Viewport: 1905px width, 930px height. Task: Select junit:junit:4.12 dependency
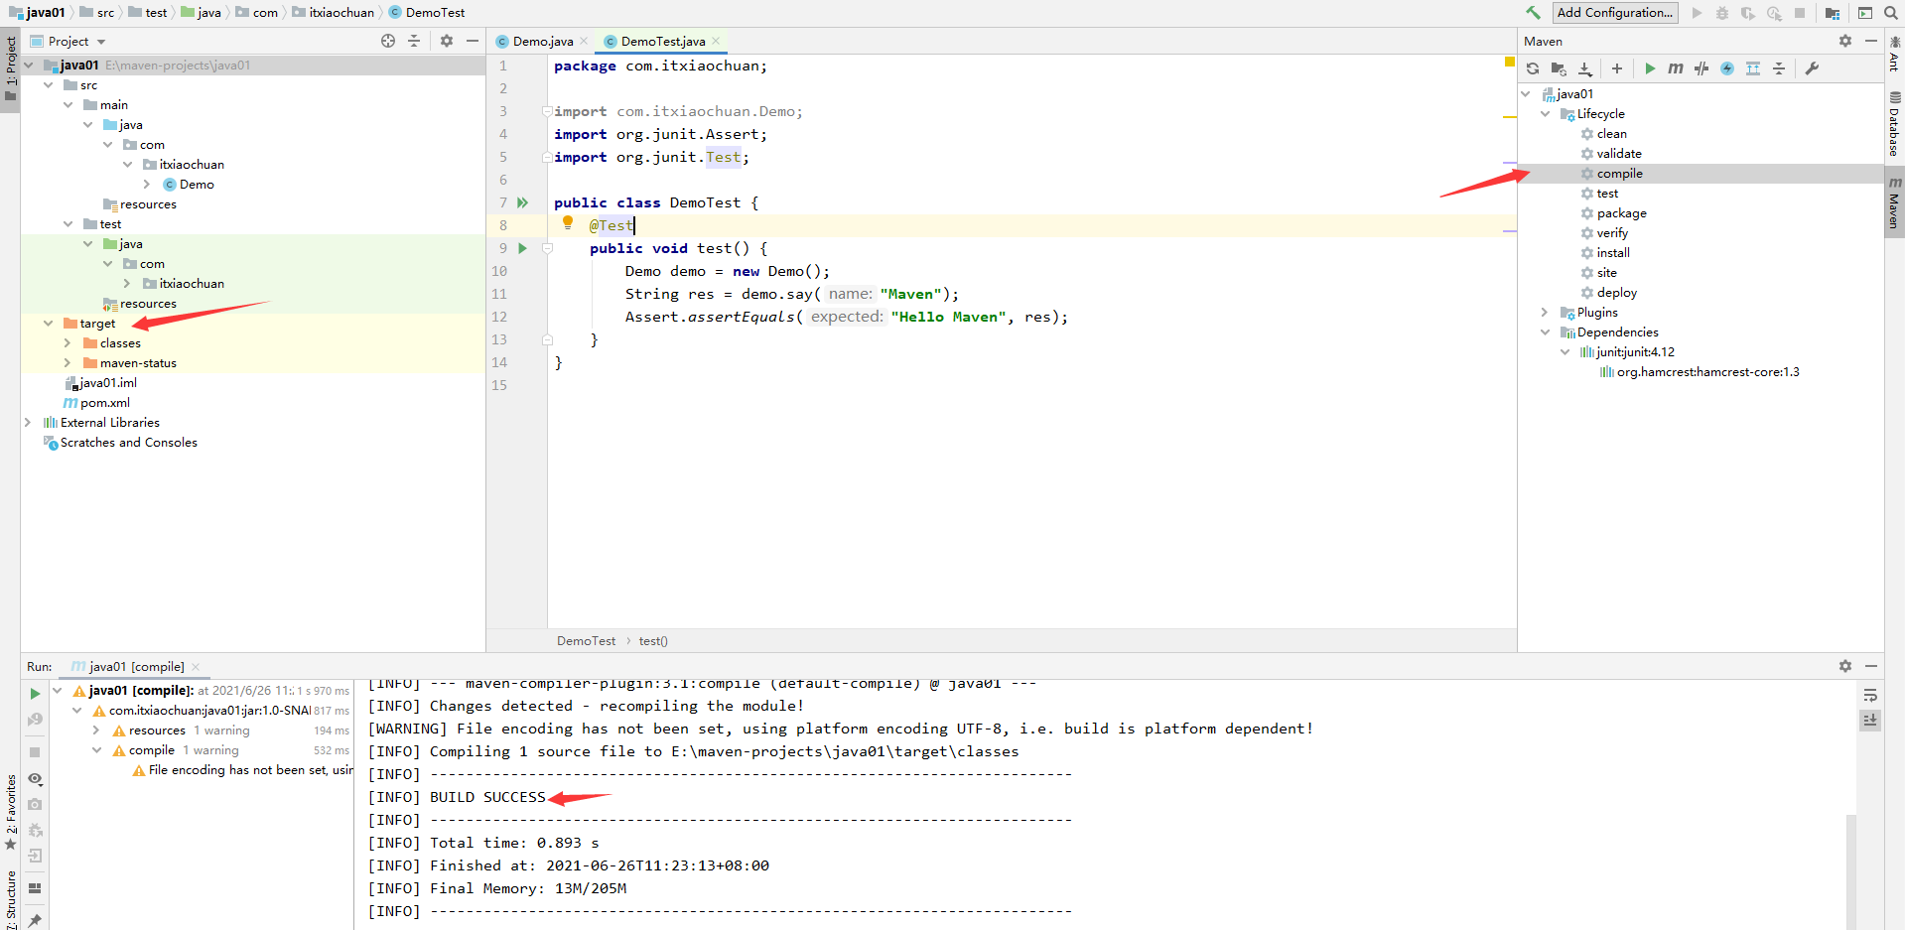(1635, 352)
